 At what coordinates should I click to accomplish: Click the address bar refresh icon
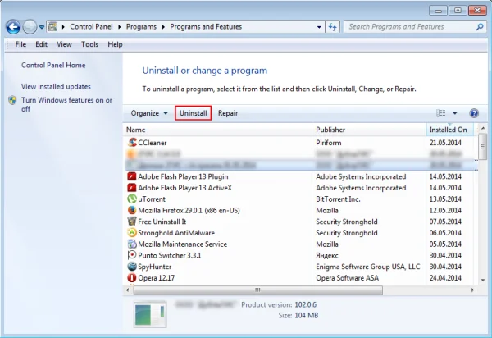tap(333, 27)
